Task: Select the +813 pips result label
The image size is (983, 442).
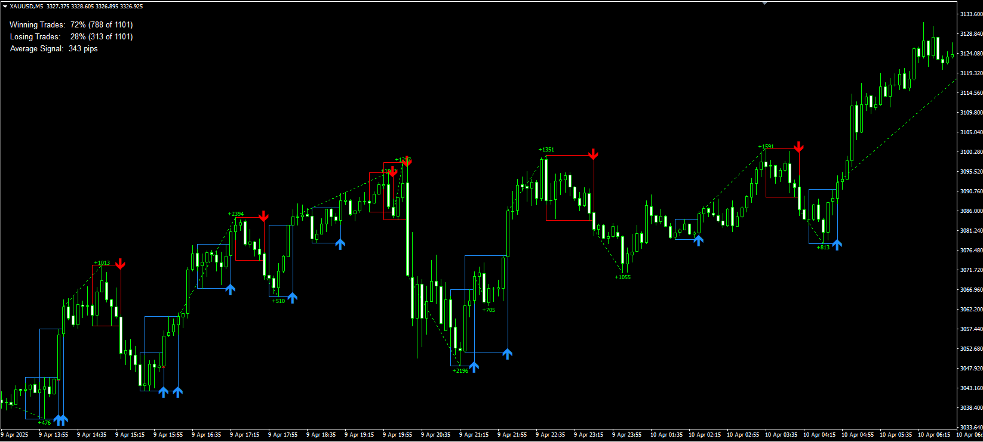Action: click(823, 248)
